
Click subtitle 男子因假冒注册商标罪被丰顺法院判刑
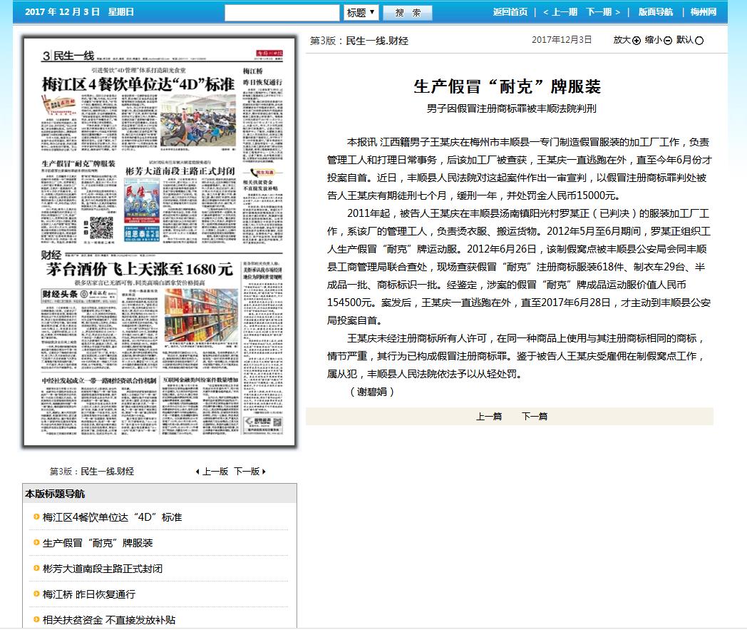(512, 108)
